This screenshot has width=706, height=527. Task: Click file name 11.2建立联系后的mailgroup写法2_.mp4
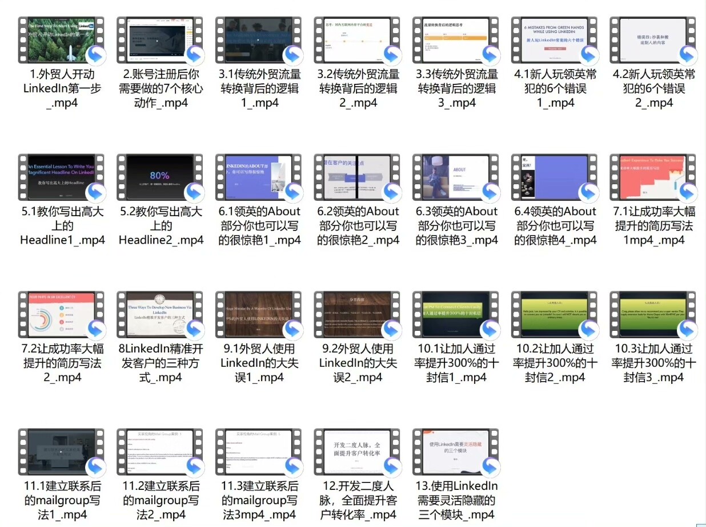161,501
